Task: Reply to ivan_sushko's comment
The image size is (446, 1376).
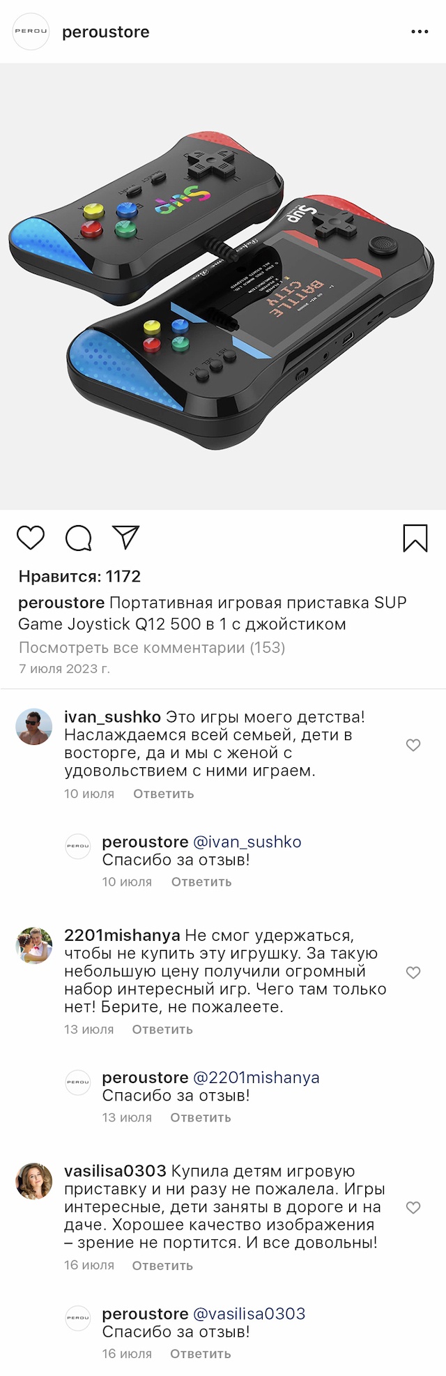Action: click(164, 794)
